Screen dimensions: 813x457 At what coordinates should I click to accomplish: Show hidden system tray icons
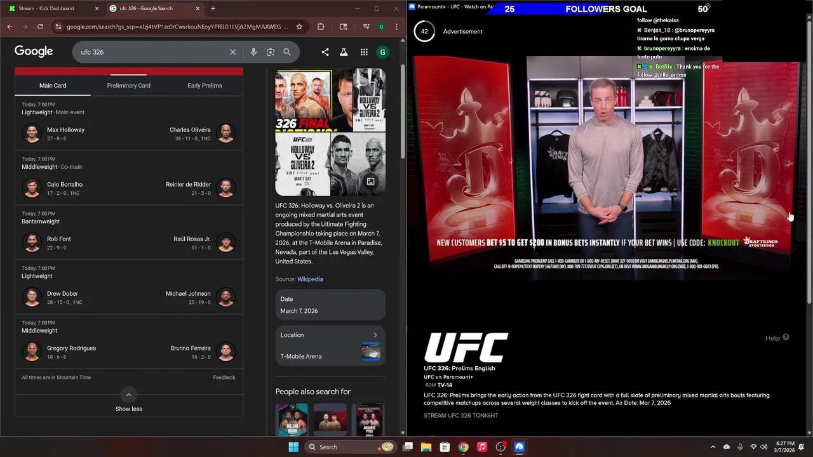(713, 447)
